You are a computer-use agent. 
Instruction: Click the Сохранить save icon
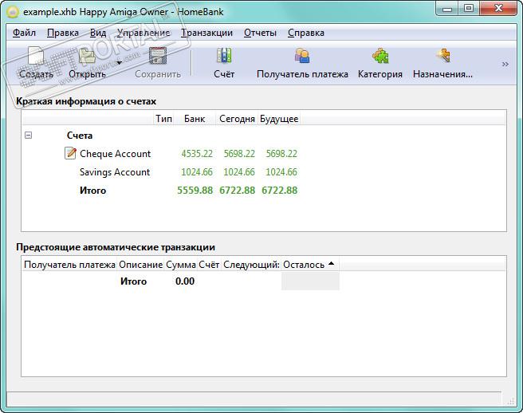157,56
